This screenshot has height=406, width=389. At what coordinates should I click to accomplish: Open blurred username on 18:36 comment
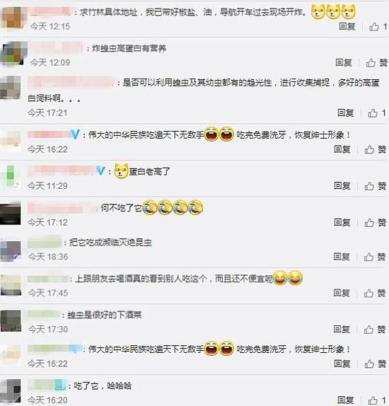[x=45, y=243]
